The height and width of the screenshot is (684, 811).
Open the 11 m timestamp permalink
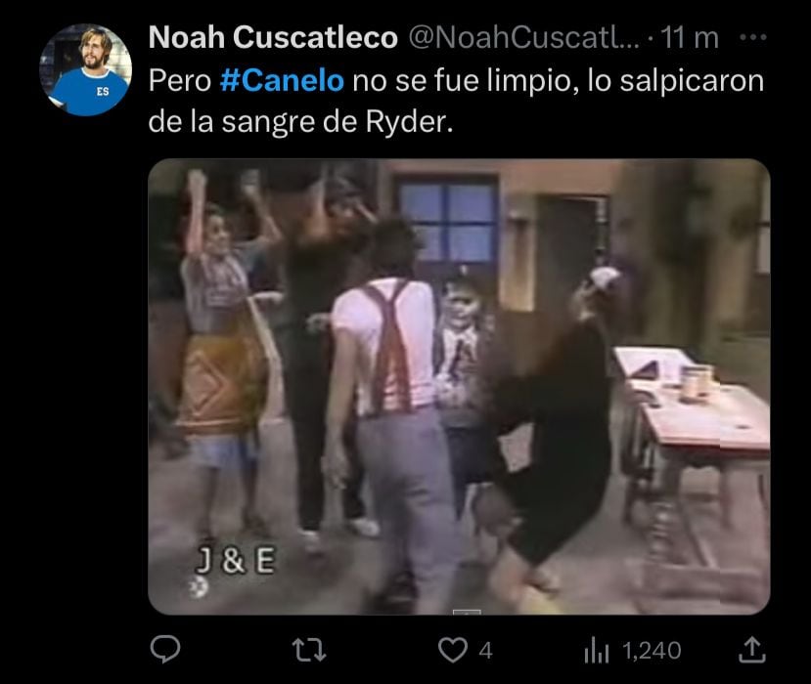pyautogui.click(x=690, y=38)
